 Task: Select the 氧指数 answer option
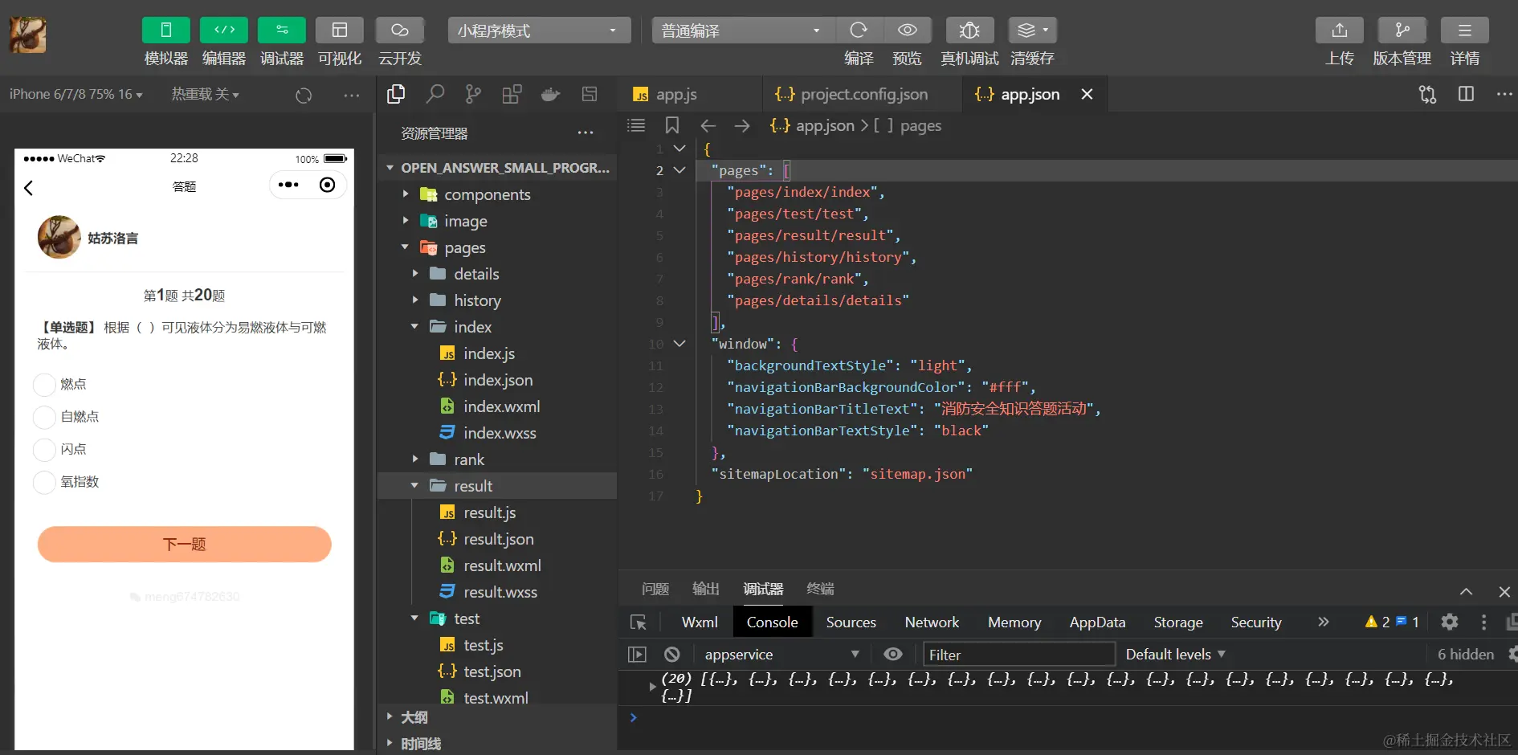(x=44, y=482)
